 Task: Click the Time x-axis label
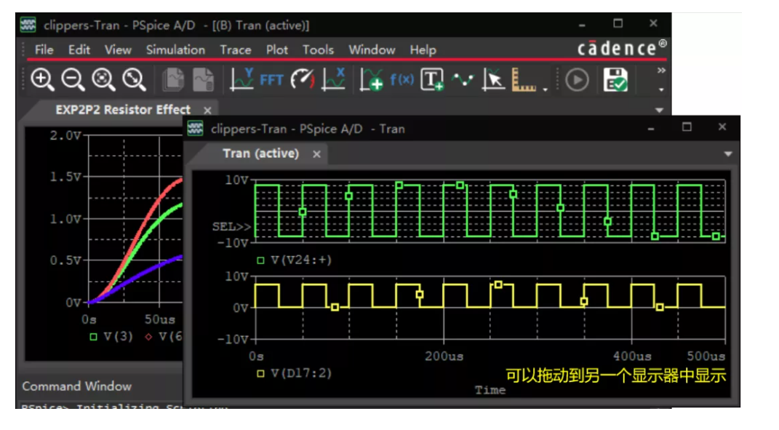[x=490, y=390]
